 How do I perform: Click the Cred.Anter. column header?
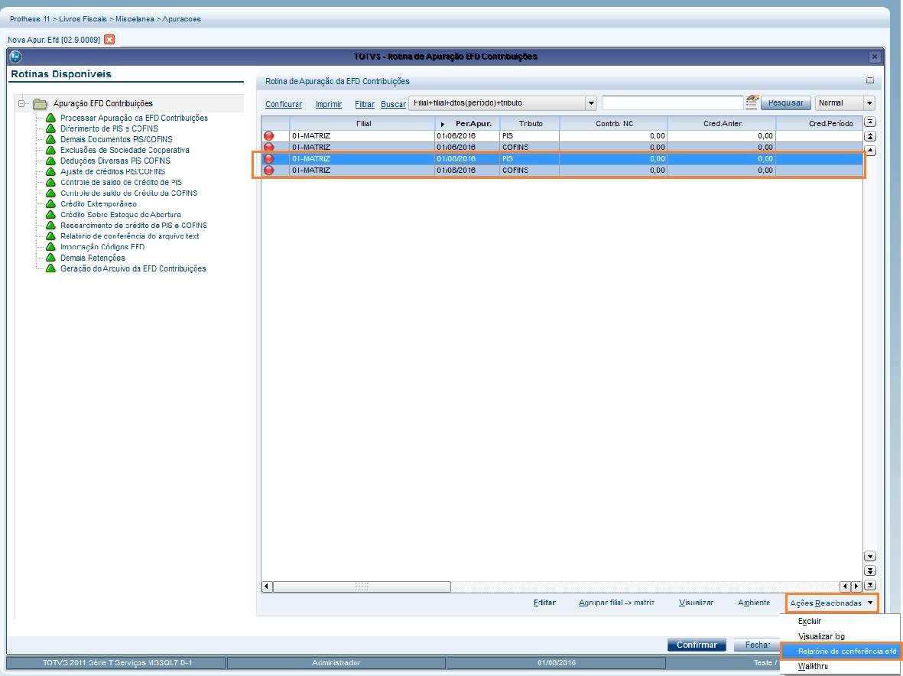point(722,124)
